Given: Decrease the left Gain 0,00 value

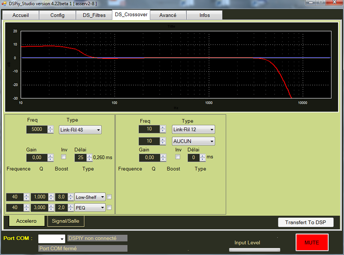Looking at the screenshot, I should click(51, 160).
